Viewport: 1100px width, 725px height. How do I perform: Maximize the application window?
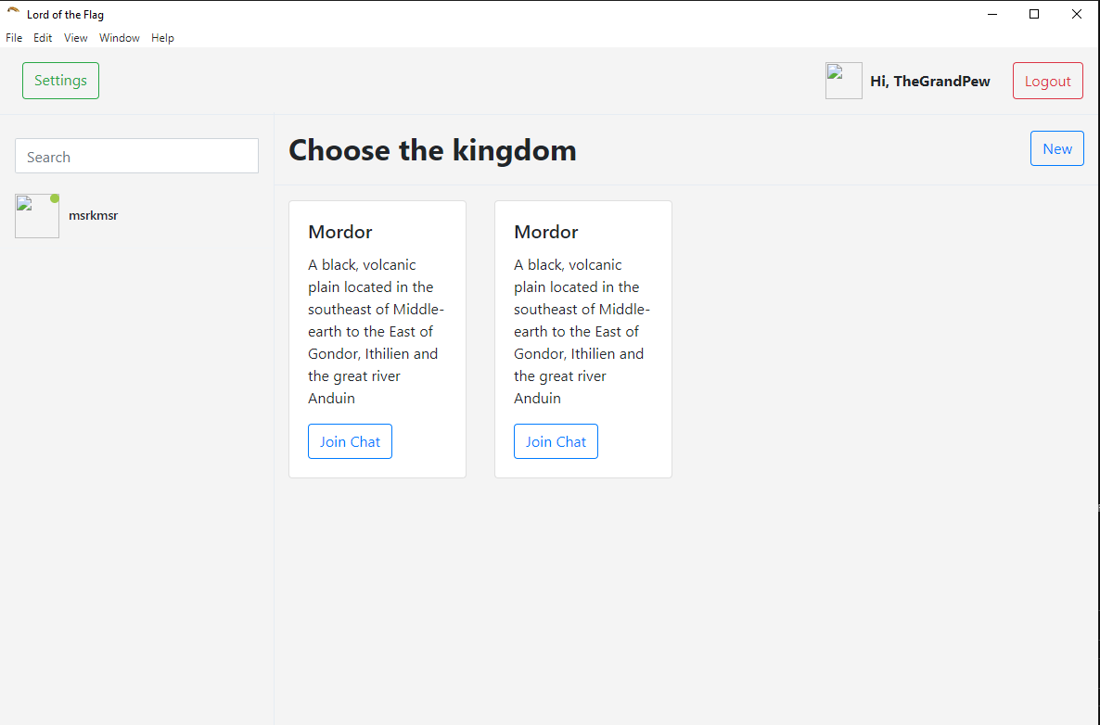pyautogui.click(x=1034, y=14)
